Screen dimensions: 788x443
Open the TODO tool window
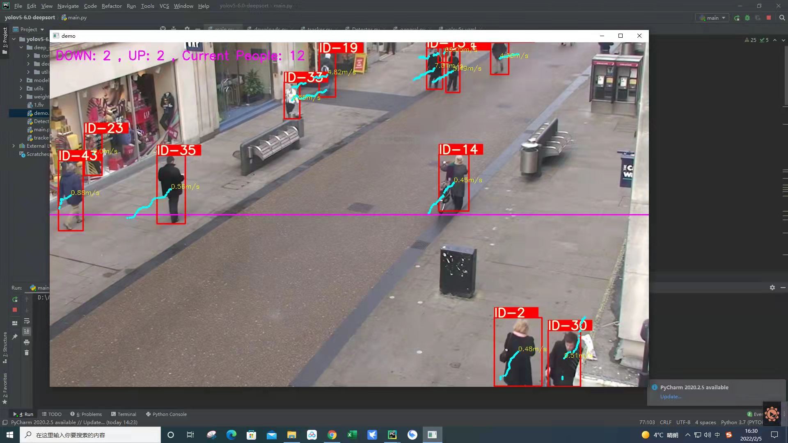click(x=52, y=414)
